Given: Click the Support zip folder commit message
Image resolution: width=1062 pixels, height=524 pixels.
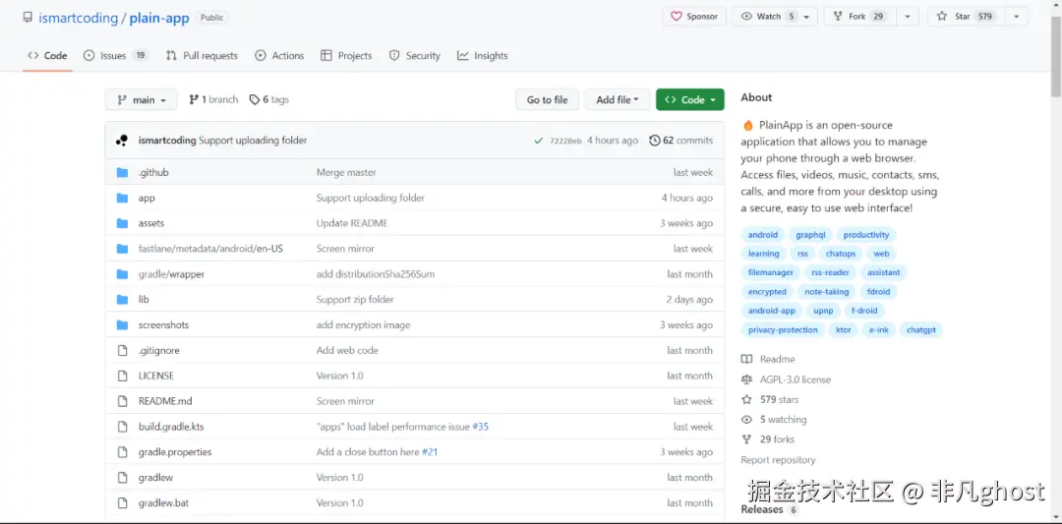Looking at the screenshot, I should (355, 299).
